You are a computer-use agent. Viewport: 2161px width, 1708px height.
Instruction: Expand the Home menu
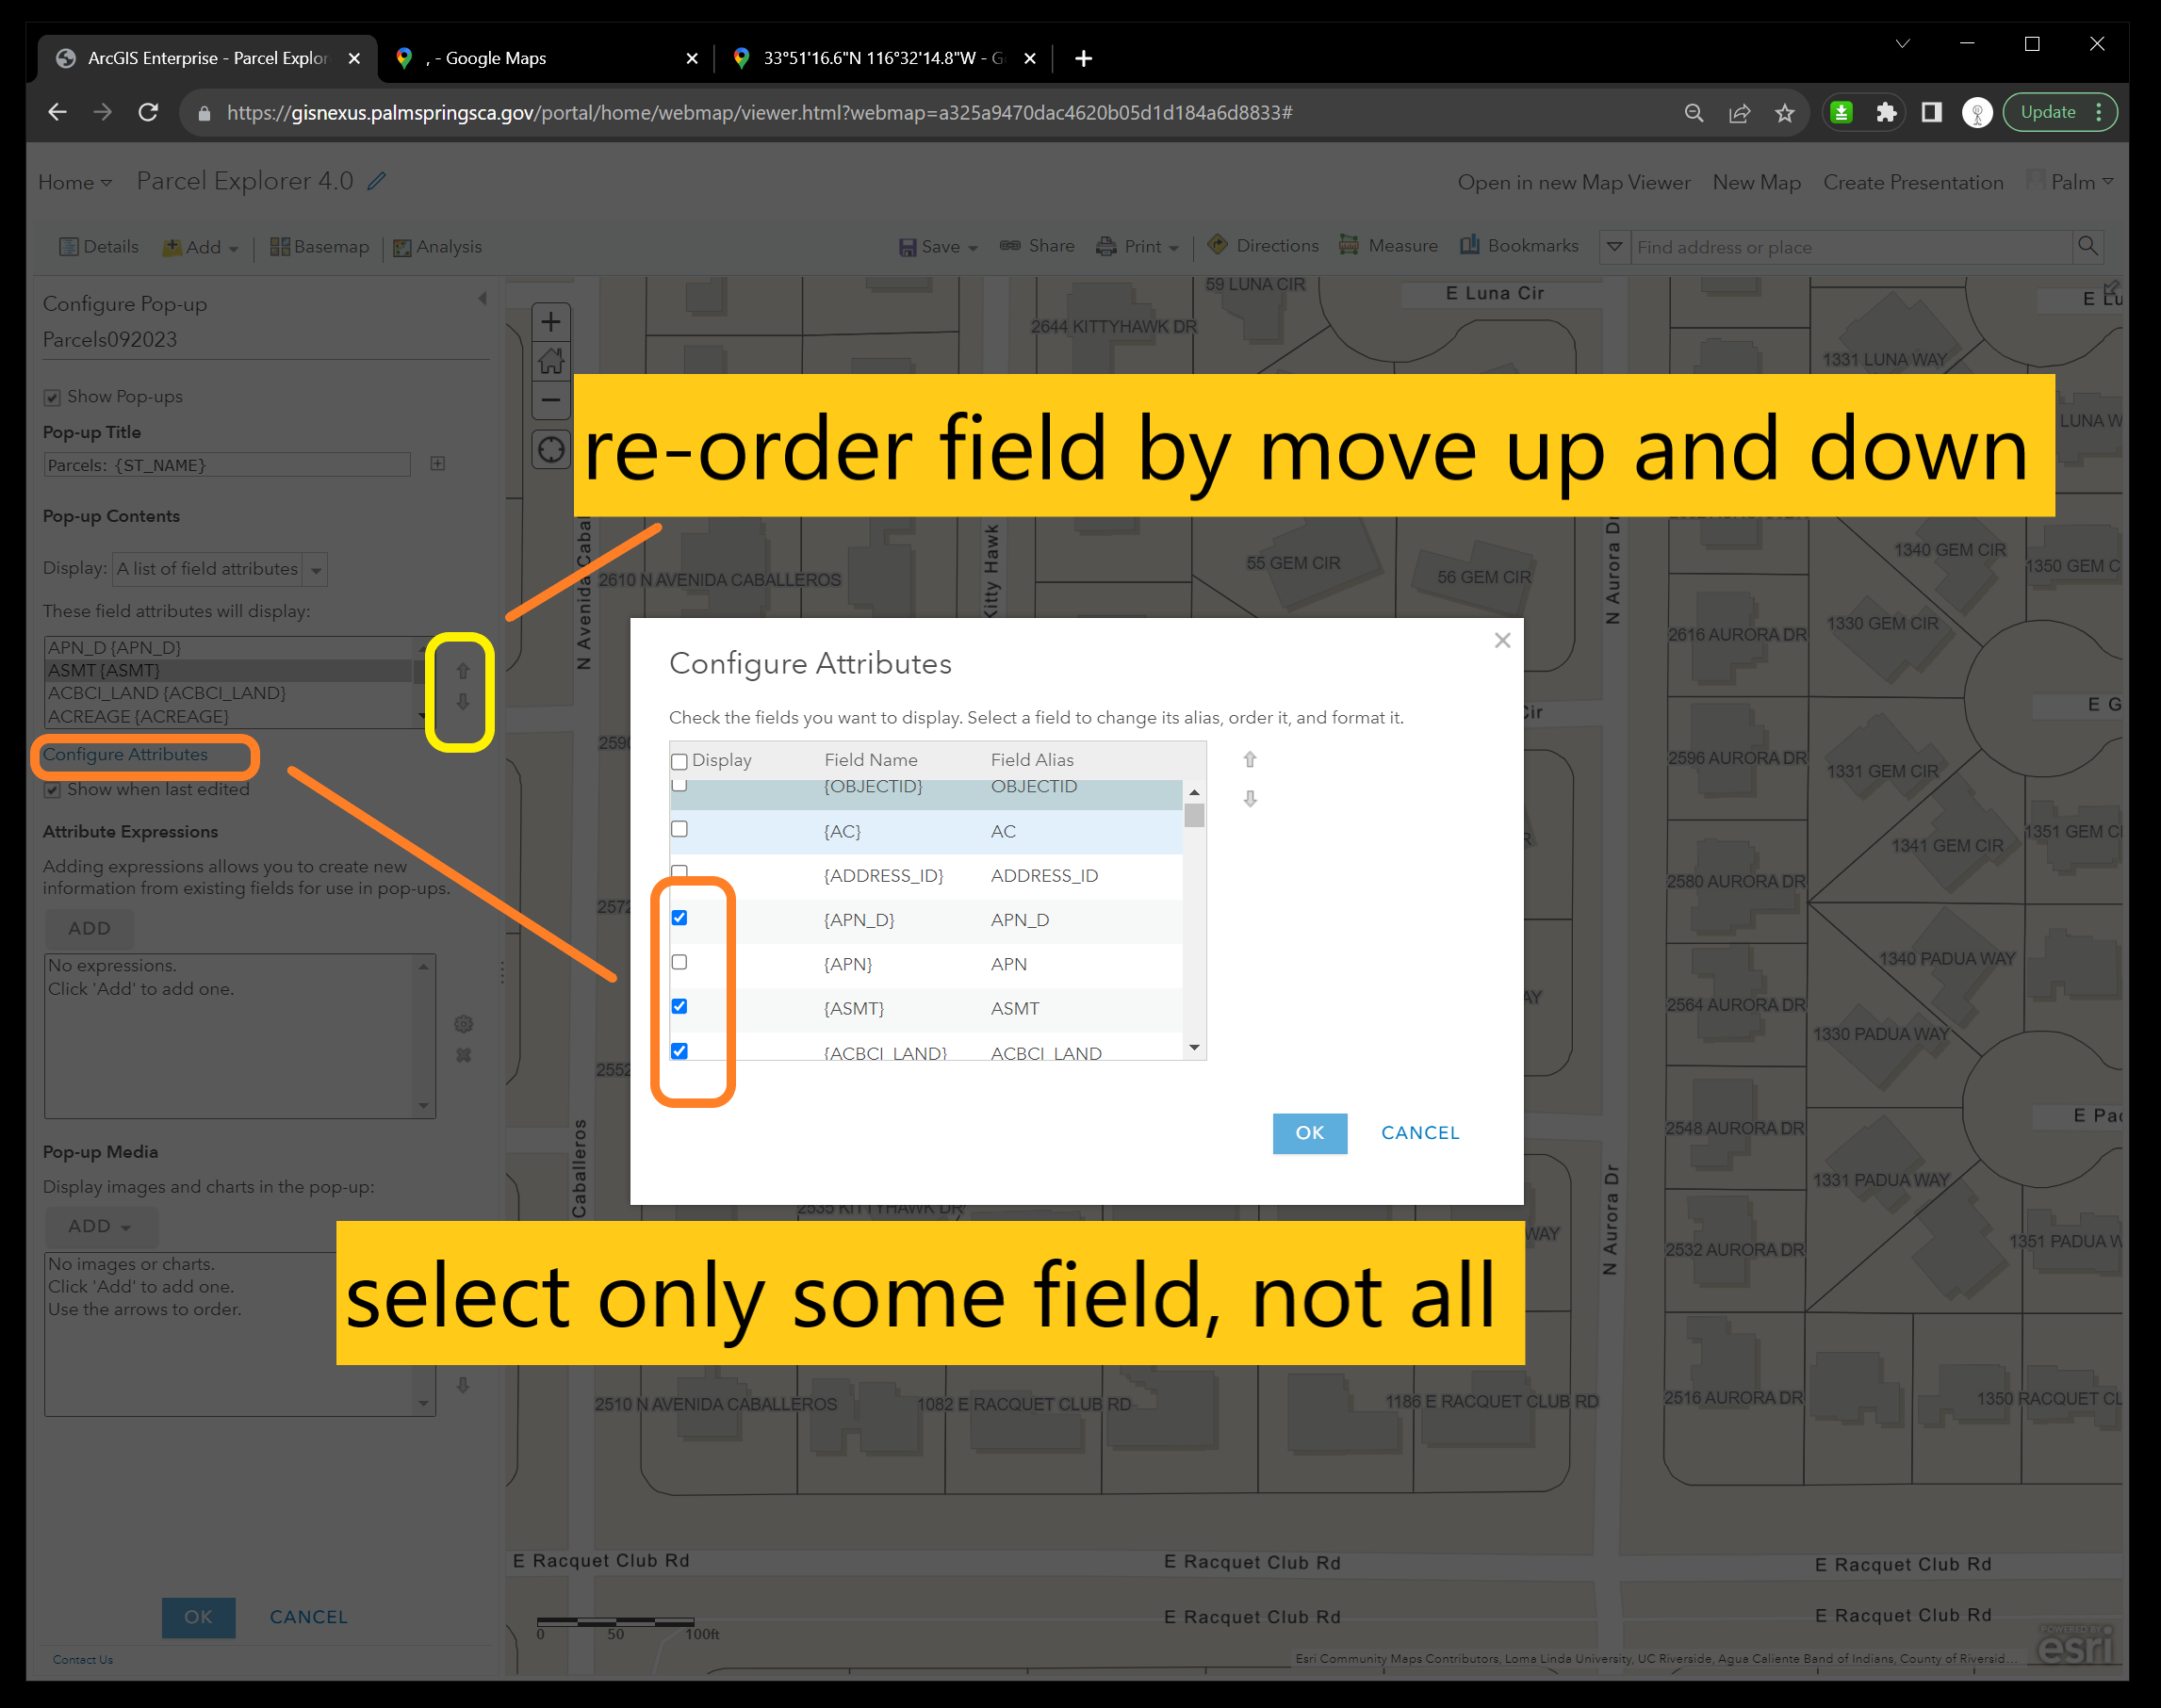(75, 182)
